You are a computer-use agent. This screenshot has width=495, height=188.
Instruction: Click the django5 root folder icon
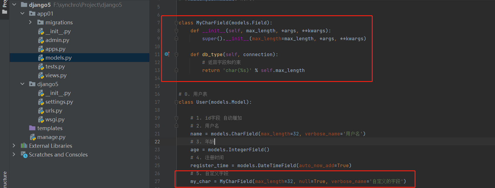24,5
